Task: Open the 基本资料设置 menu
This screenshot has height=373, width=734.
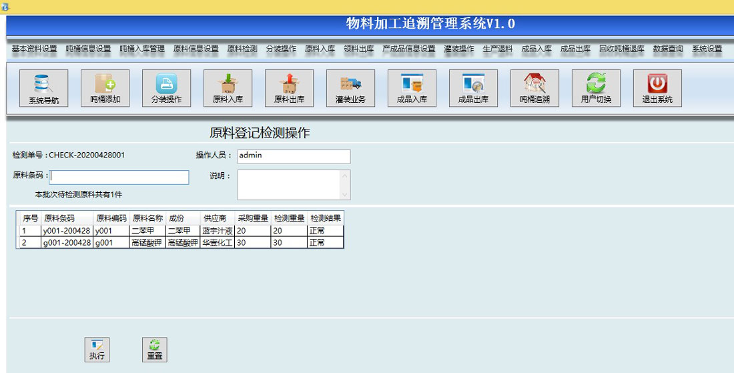Action: click(34, 49)
